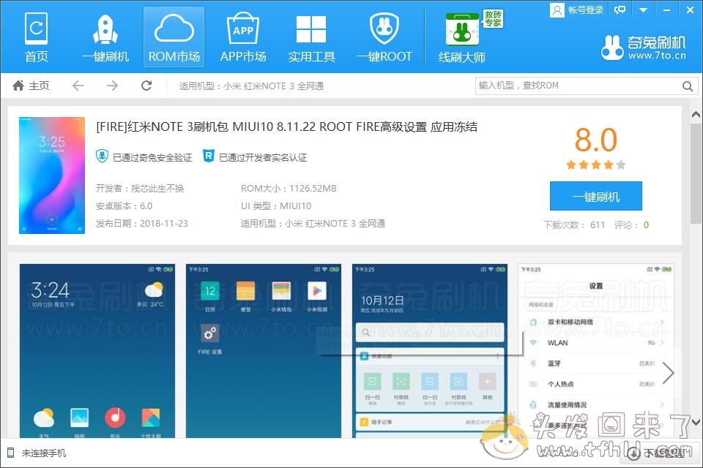Open the ROM lock screen preview thumbnail
This screenshot has width=703, height=468.
click(x=51, y=175)
